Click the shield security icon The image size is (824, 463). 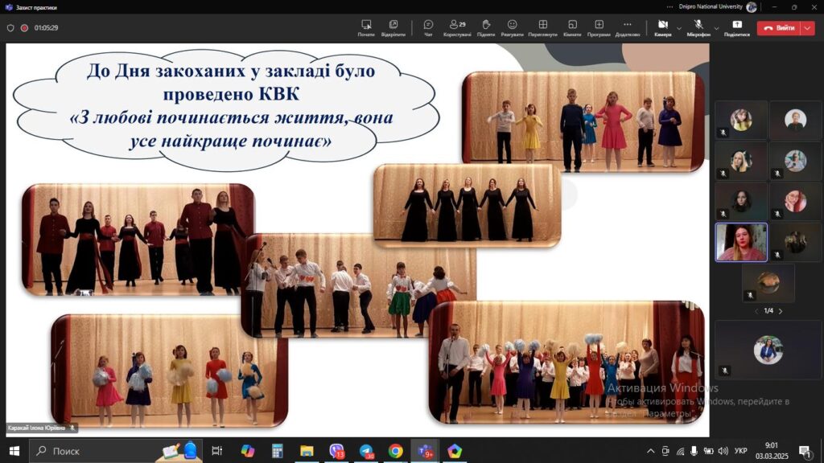[x=10, y=28]
